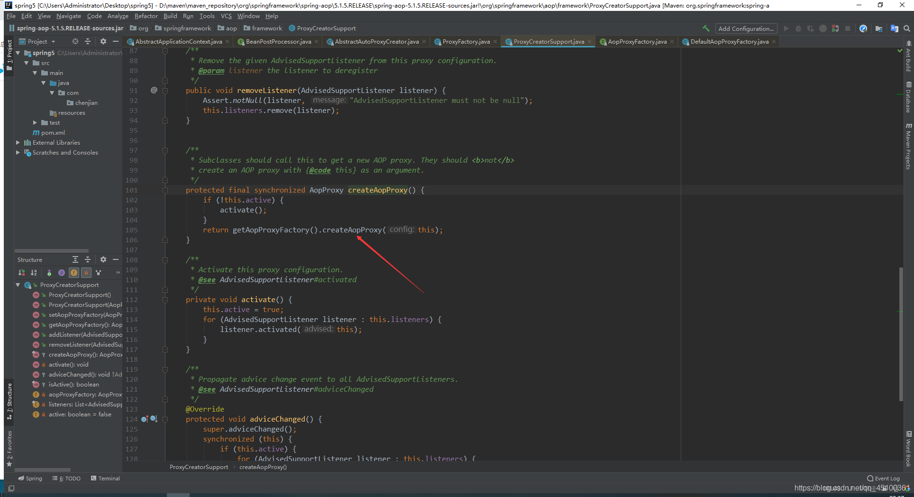Screen dimensions: 914x497
Task: Open the Event Log
Action: pyautogui.click(x=883, y=479)
